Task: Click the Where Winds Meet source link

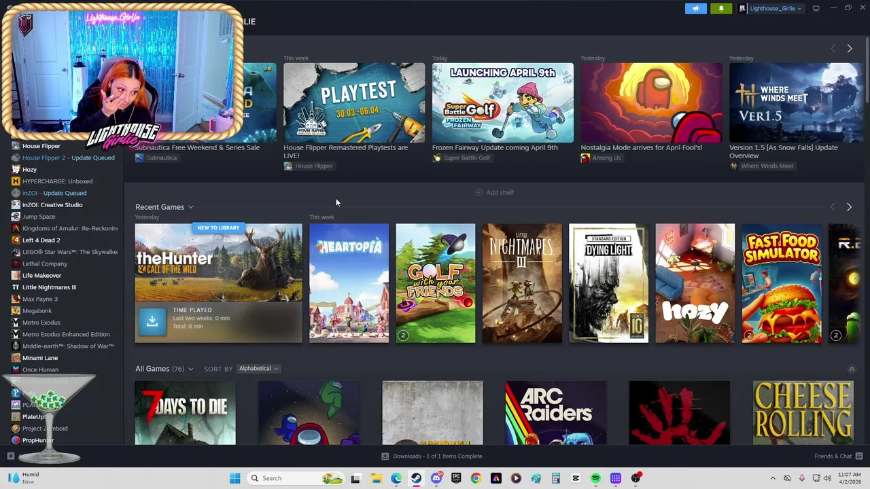Action: (x=761, y=166)
